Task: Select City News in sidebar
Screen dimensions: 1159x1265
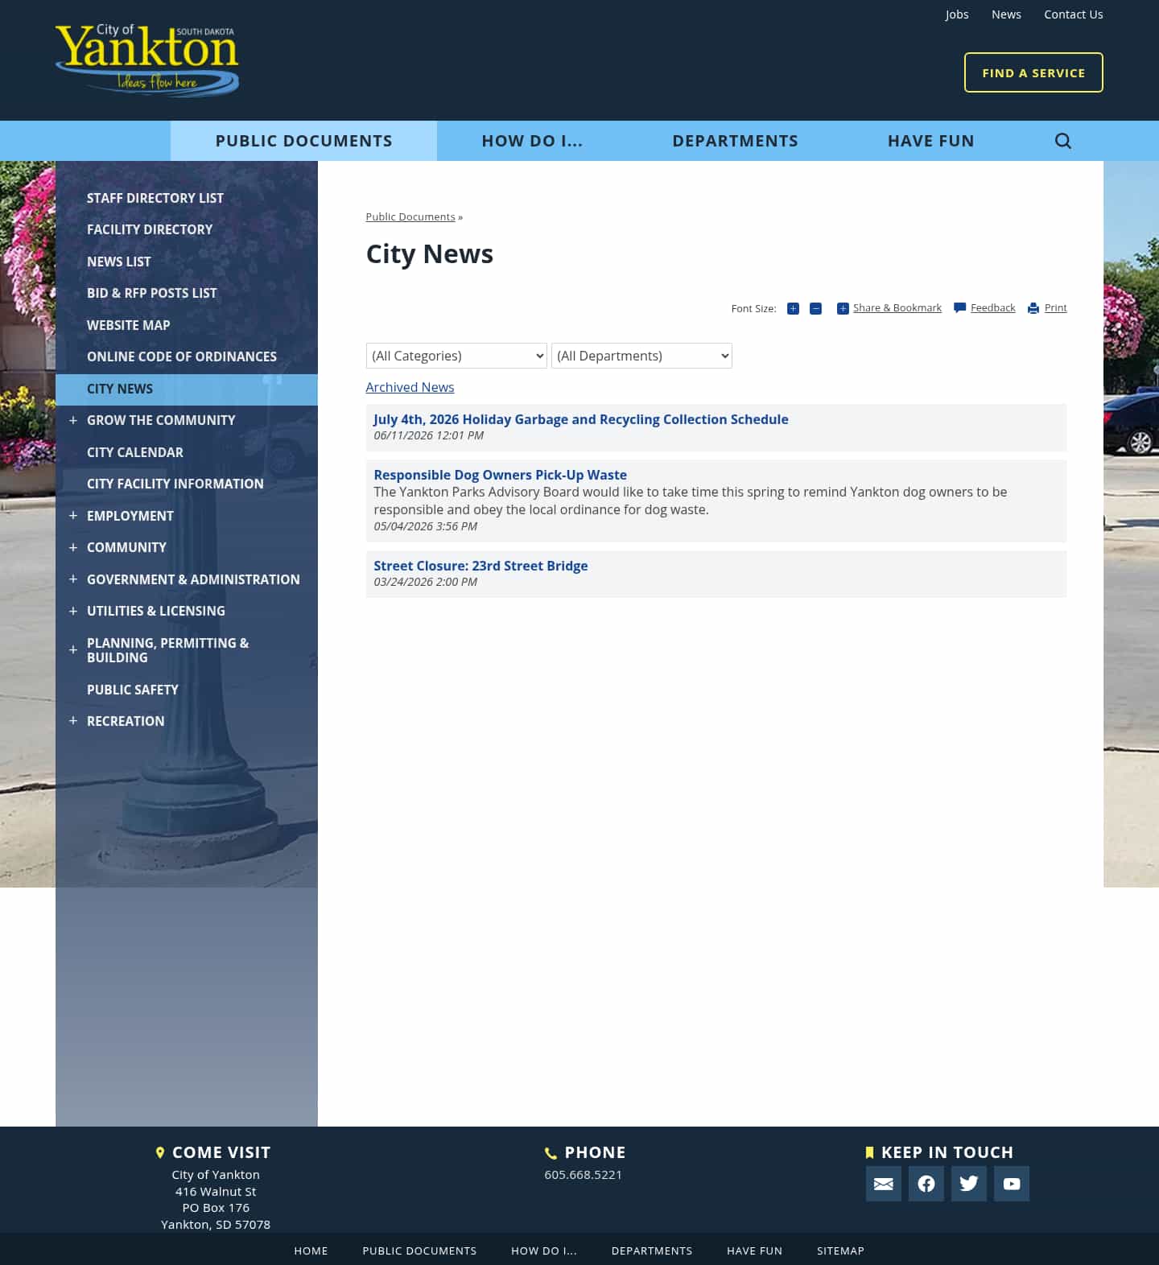Action: (187, 389)
